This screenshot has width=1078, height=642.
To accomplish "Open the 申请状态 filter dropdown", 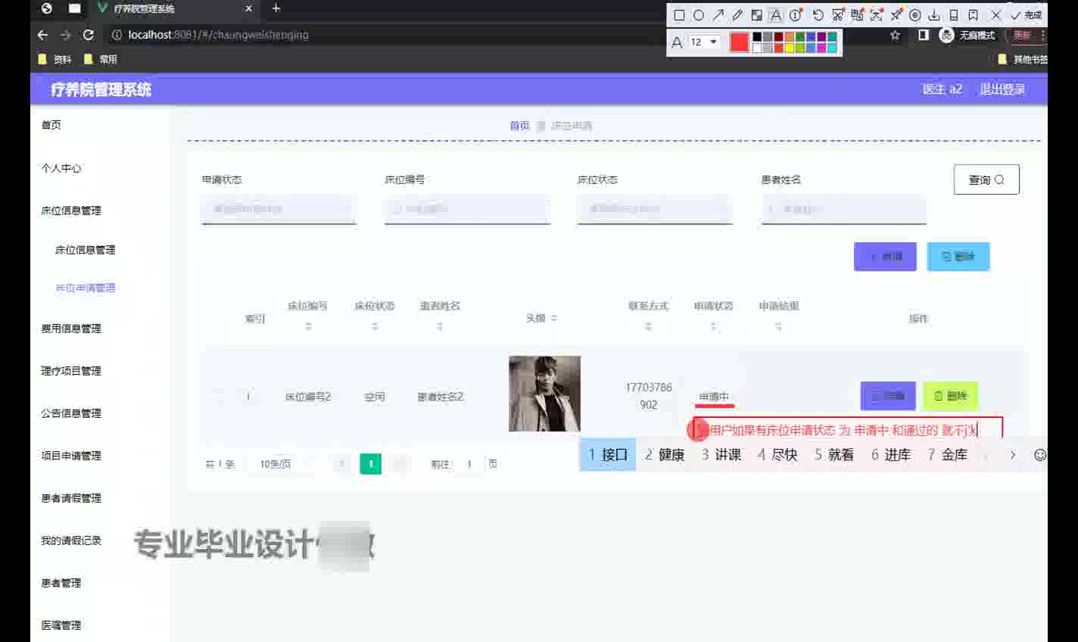I will point(279,209).
